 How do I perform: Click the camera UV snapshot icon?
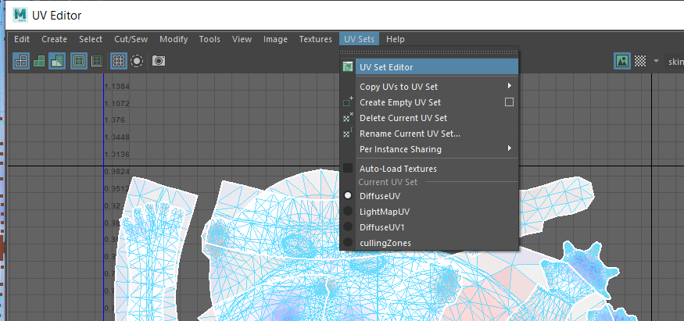tap(159, 61)
